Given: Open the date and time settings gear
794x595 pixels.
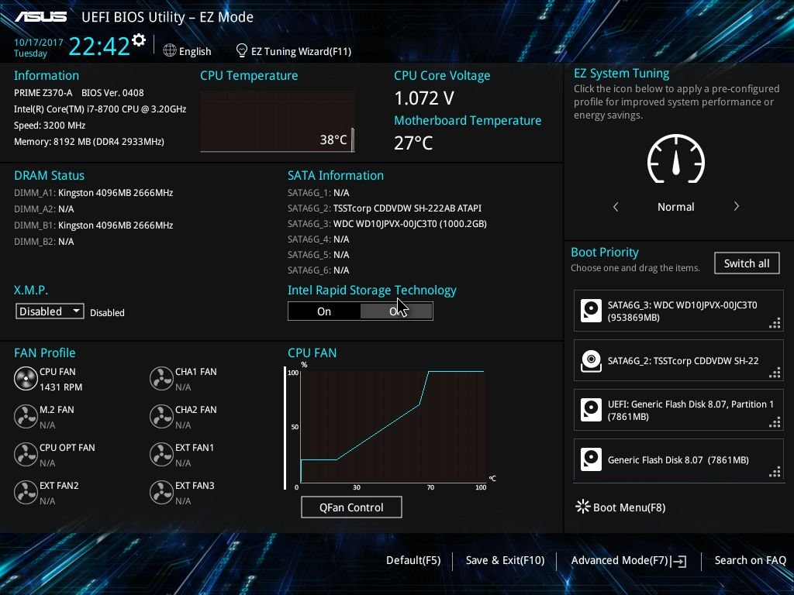Looking at the screenshot, I should 139,40.
